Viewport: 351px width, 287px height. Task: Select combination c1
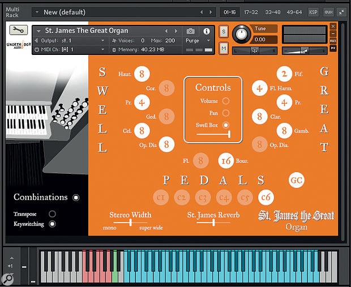coord(161,198)
